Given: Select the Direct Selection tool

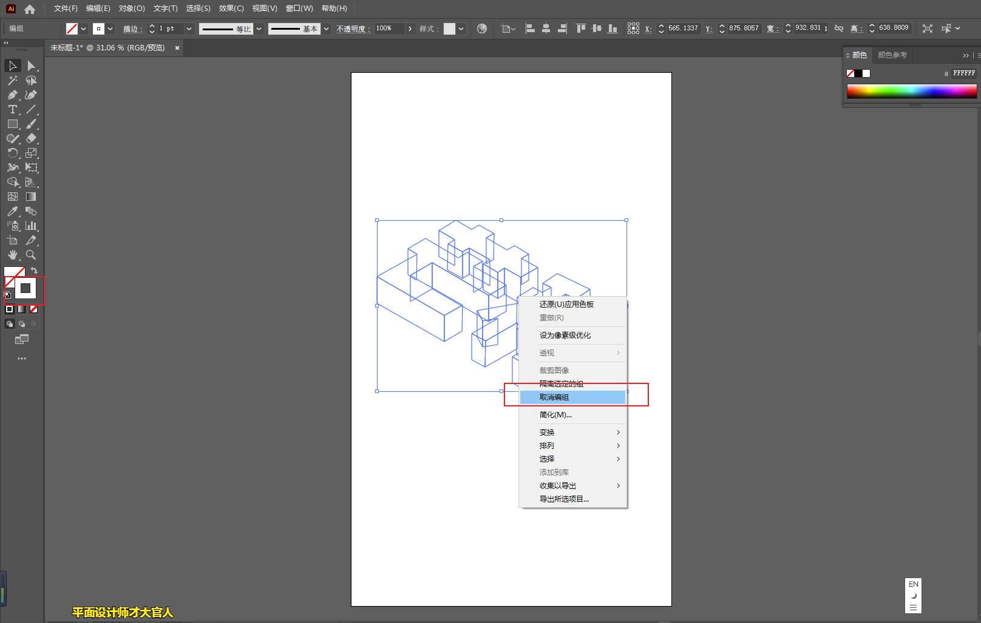Looking at the screenshot, I should click(x=31, y=66).
